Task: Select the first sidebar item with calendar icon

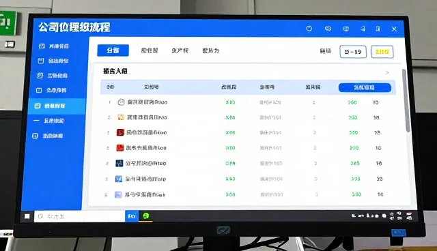Action: tap(54, 46)
